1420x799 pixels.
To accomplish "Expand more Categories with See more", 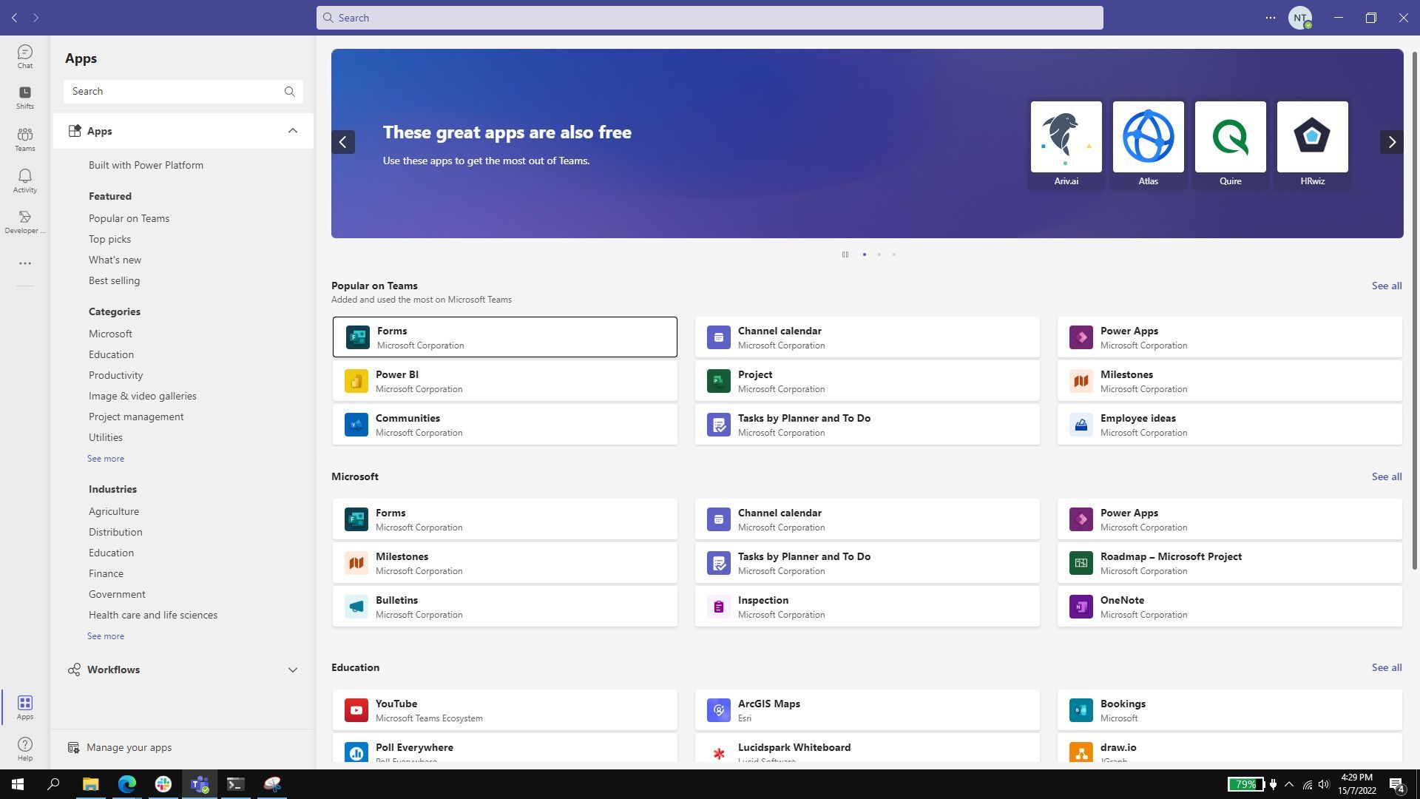I will (x=106, y=459).
